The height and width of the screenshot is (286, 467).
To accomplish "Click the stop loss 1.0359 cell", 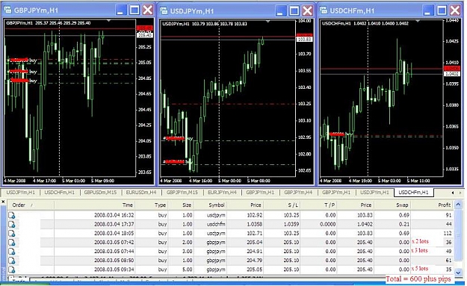I will click(291, 224).
